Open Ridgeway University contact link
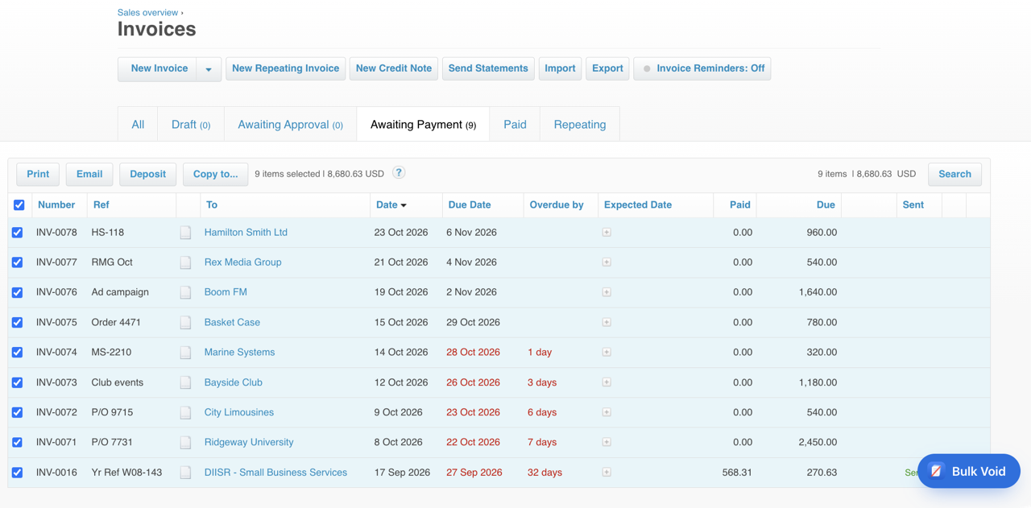This screenshot has height=508, width=1031. [249, 442]
